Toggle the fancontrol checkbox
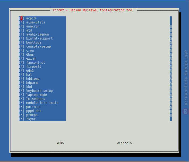 [22, 63]
